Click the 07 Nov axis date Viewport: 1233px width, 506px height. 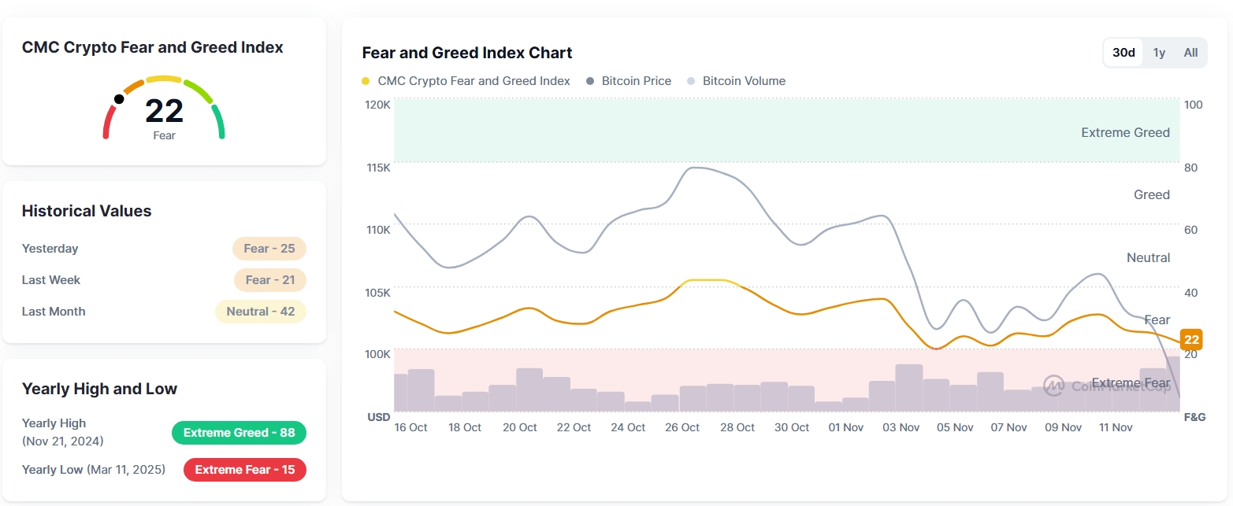click(x=1009, y=427)
